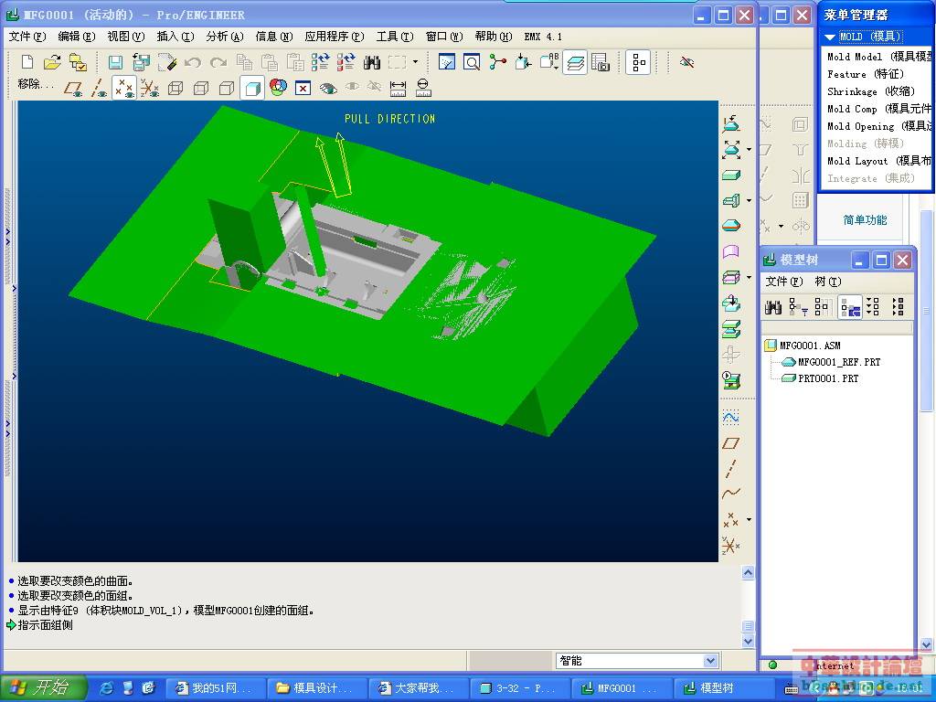Viewport: 936px width, 702px height.
Task: Switch to no hidden display mode
Action: [227, 89]
